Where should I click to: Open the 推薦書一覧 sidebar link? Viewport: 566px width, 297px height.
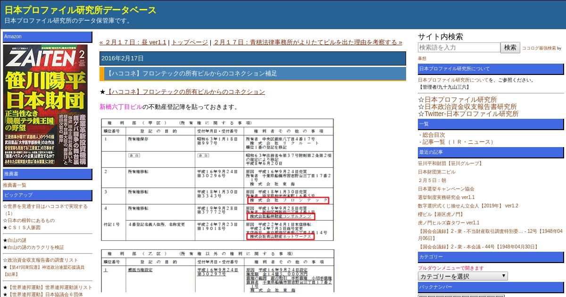click(x=15, y=185)
